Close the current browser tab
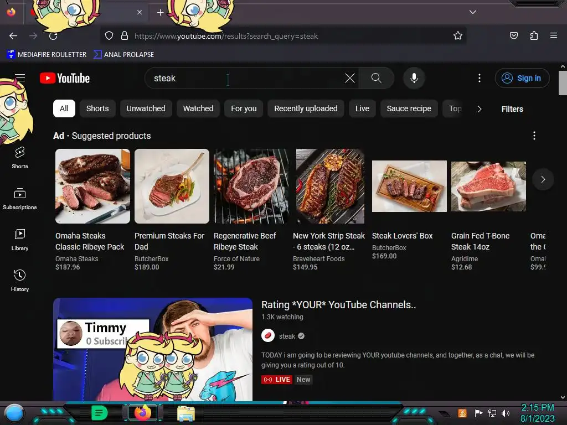567x425 pixels. click(139, 12)
